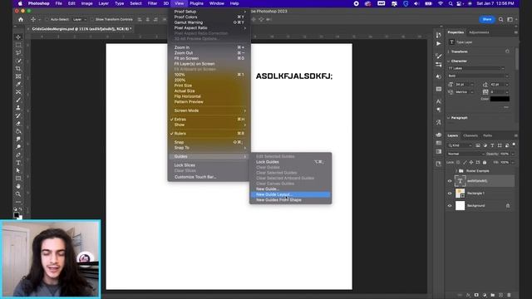Switch to the Channels tab

(x=470, y=135)
